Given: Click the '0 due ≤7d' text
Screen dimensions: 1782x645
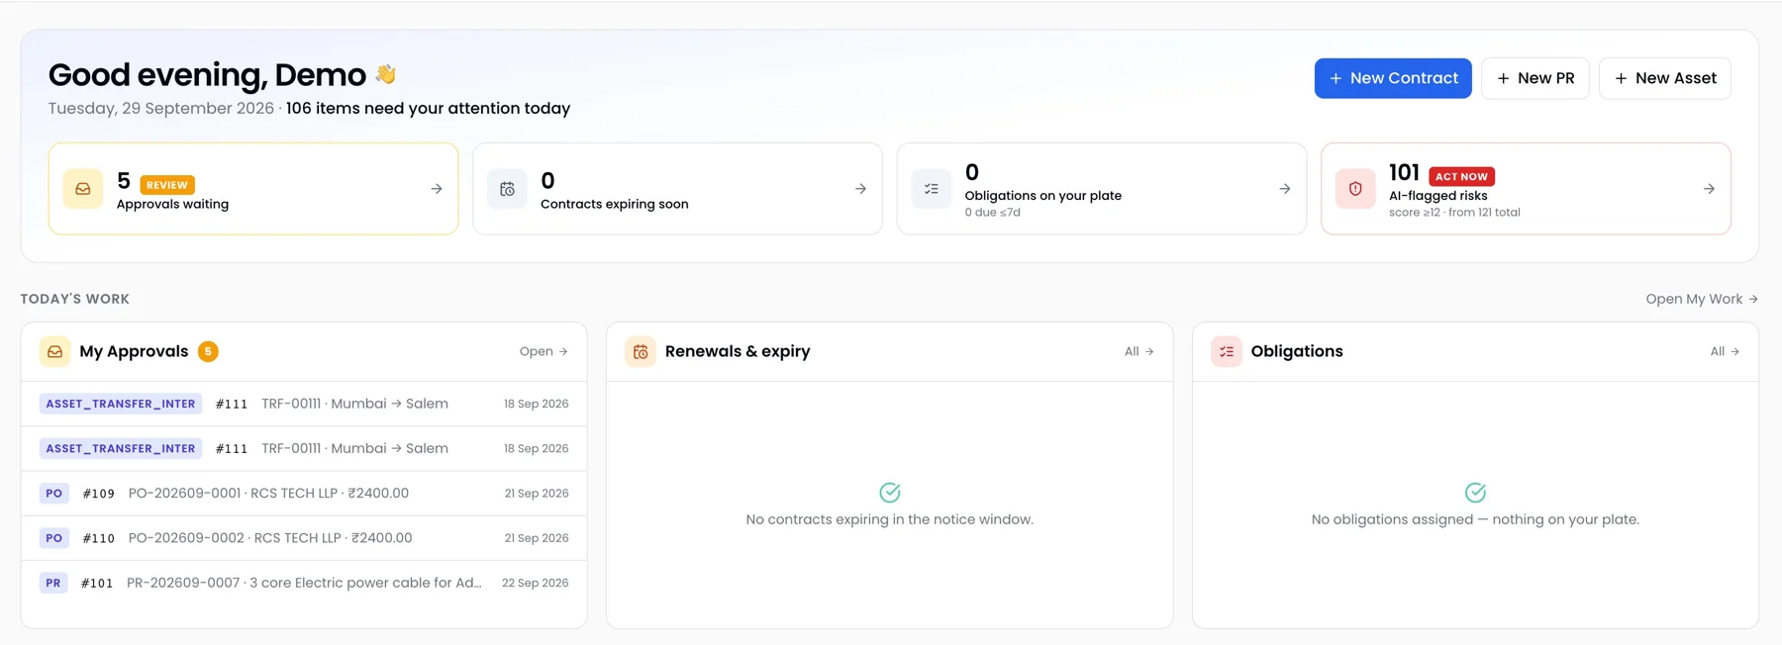Looking at the screenshot, I should [x=993, y=213].
